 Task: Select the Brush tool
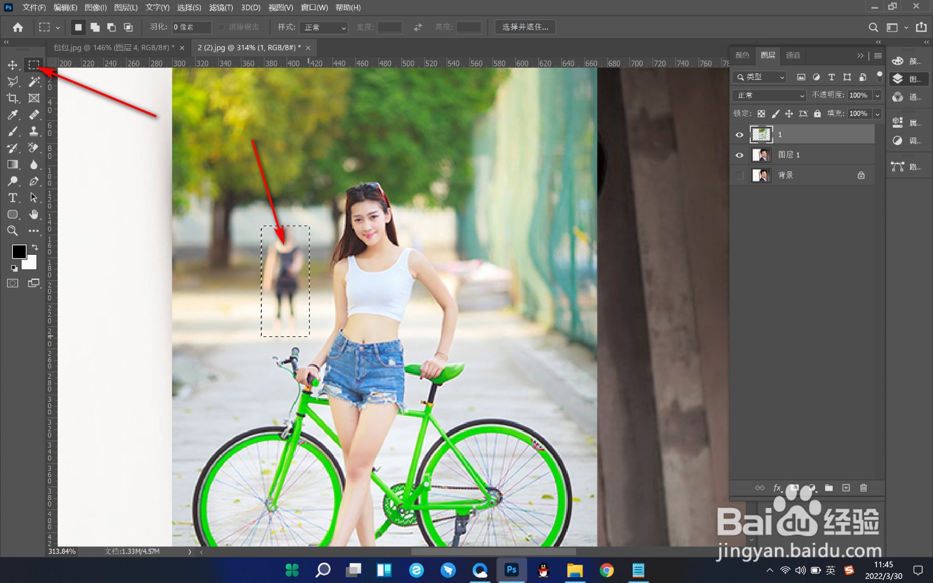[12, 131]
